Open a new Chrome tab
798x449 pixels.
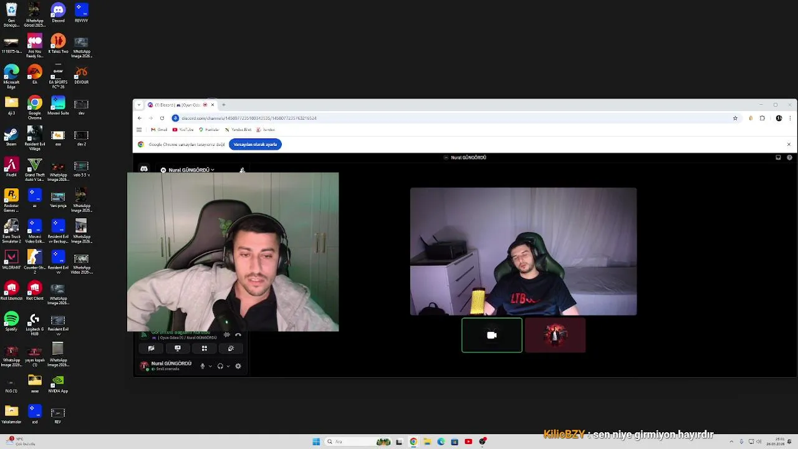(x=224, y=105)
